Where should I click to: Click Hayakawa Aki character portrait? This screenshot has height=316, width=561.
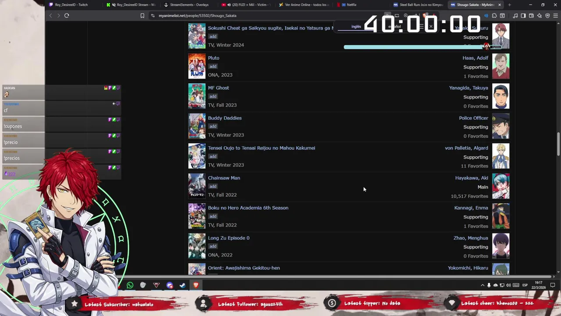pyautogui.click(x=501, y=186)
